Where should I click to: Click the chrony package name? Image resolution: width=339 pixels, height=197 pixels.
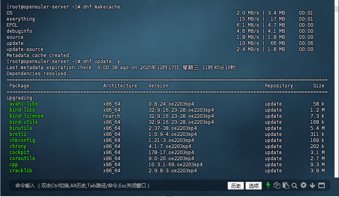(18, 146)
